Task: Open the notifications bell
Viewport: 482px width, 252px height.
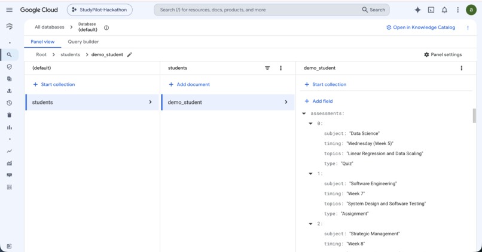Action: pyautogui.click(x=444, y=10)
